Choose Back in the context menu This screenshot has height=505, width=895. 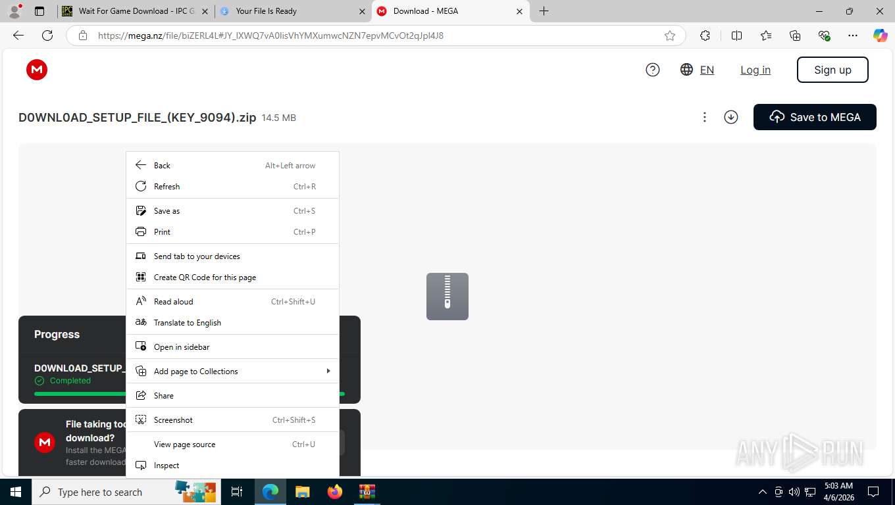tap(232, 166)
